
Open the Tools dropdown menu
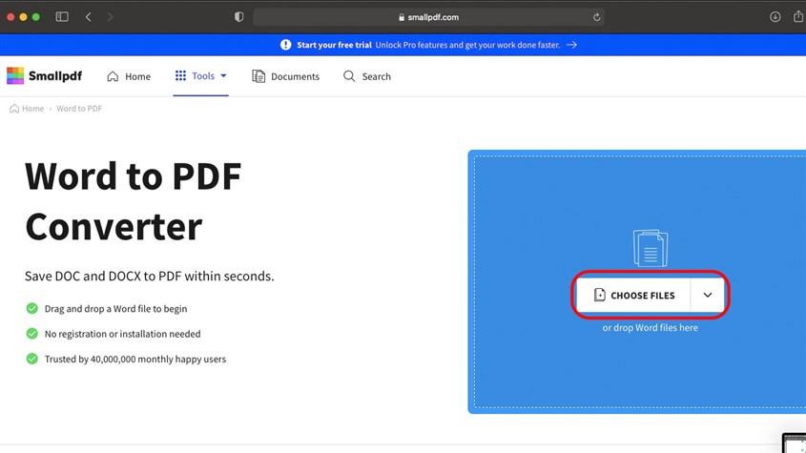pos(200,76)
